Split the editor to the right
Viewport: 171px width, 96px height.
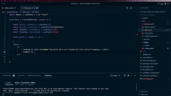131,8
